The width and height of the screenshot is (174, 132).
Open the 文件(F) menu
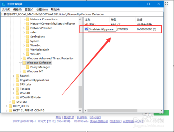tap(6, 10)
